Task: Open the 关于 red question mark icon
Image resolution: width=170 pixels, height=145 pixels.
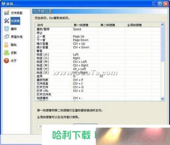Action: (6, 61)
